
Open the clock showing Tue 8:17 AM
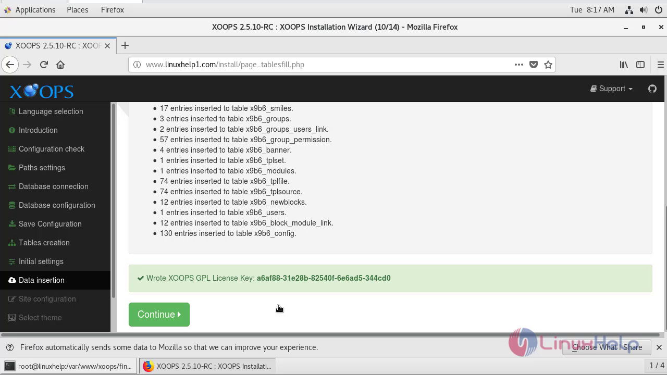[x=592, y=10]
